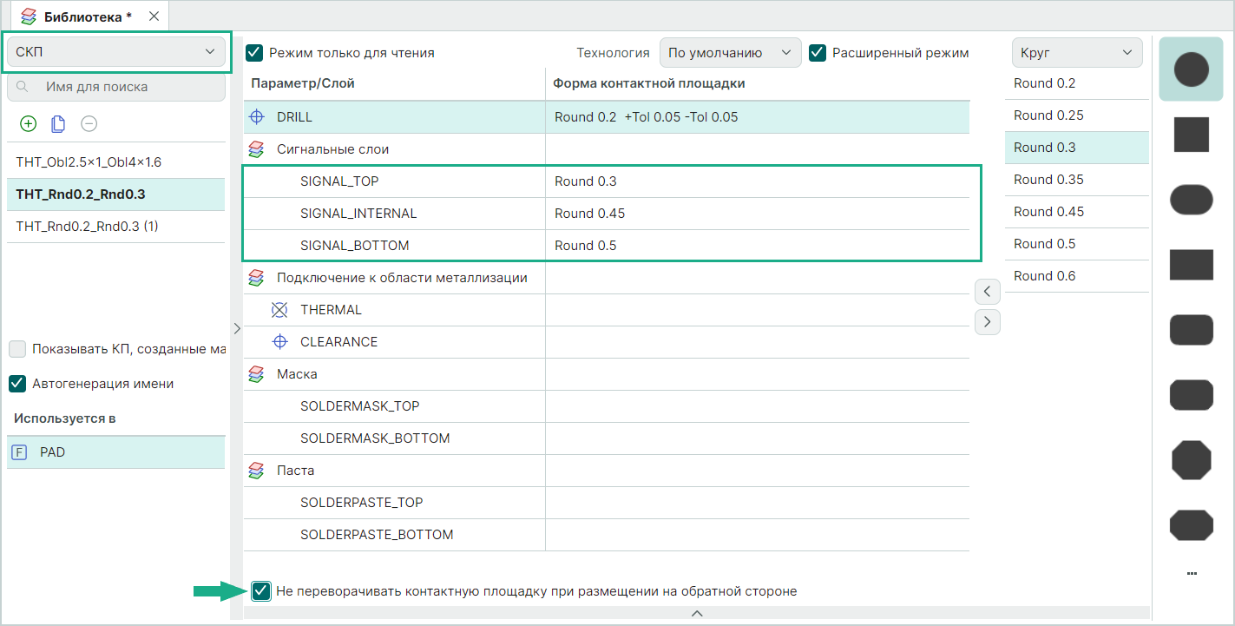Viewport: 1235px width, 626px height.
Task: Toggle the read-only mode checkbox
Action: 254,53
